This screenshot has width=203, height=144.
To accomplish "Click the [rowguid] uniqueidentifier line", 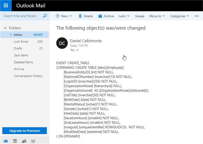I will pyautogui.click(x=104, y=127).
